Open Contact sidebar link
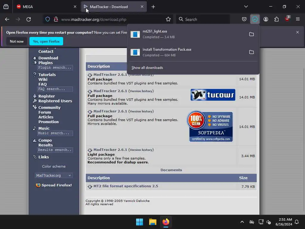The height and width of the screenshot is (229, 305). pos(46,51)
